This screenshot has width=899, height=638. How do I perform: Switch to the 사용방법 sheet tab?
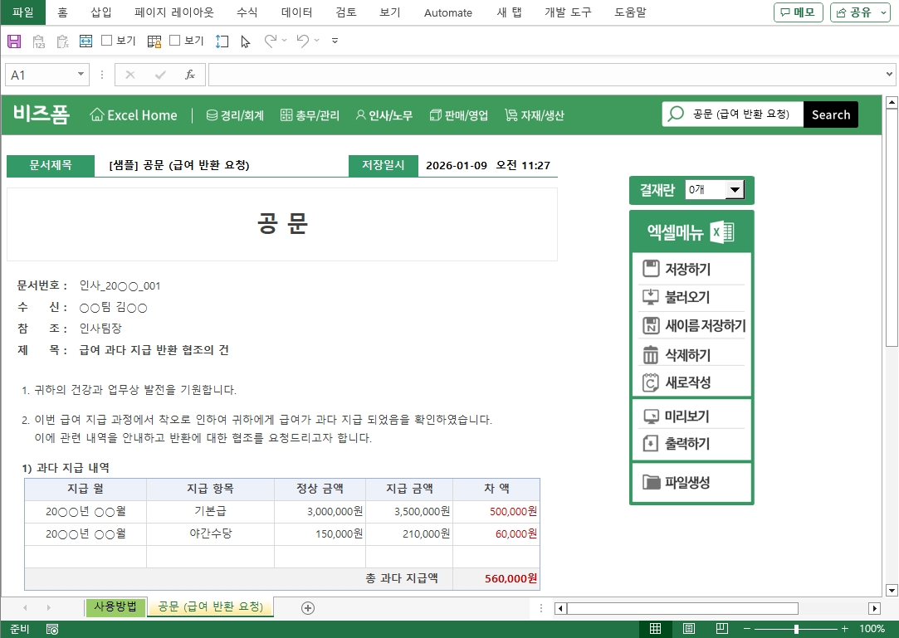[x=115, y=607]
